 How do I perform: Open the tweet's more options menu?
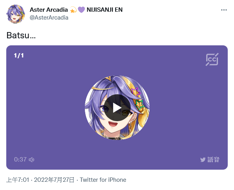[x=224, y=10]
